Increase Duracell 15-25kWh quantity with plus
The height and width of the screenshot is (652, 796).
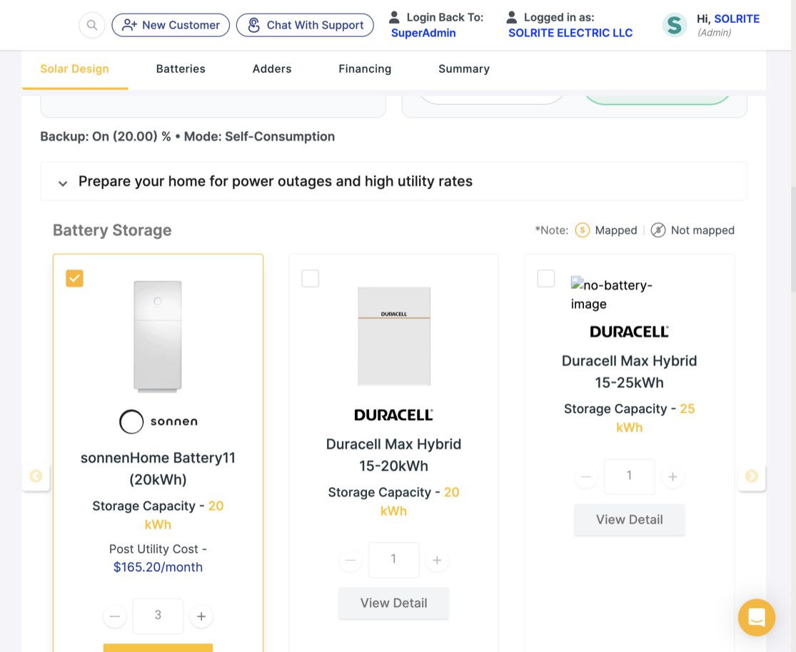pyautogui.click(x=672, y=477)
